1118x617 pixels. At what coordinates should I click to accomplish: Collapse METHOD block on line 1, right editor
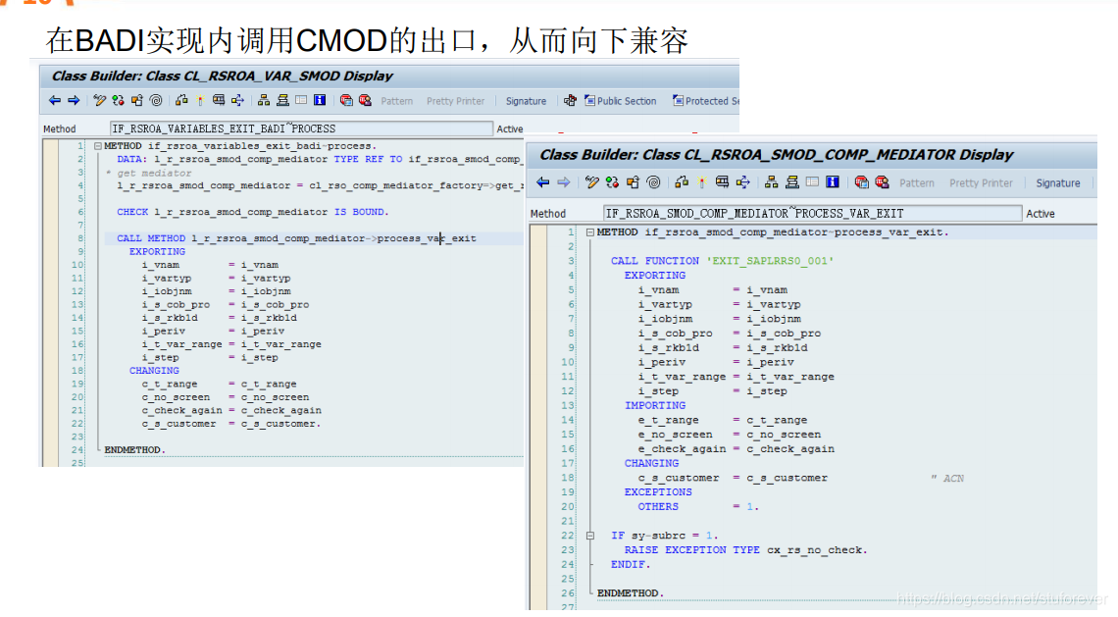[x=590, y=231]
